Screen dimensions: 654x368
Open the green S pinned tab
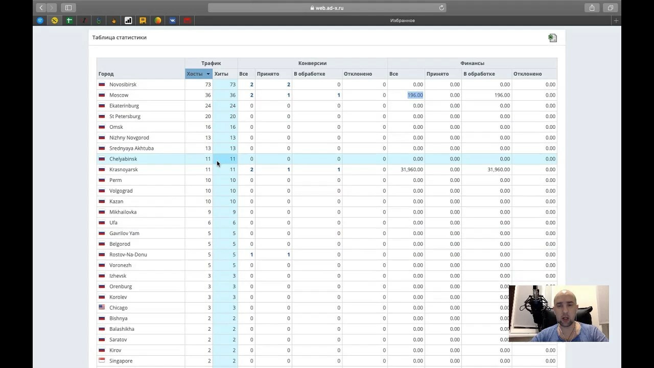(99, 20)
